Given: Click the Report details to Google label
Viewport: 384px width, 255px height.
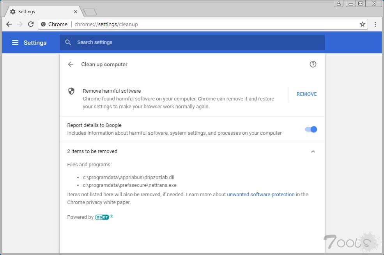Looking at the screenshot, I should click(94, 125).
